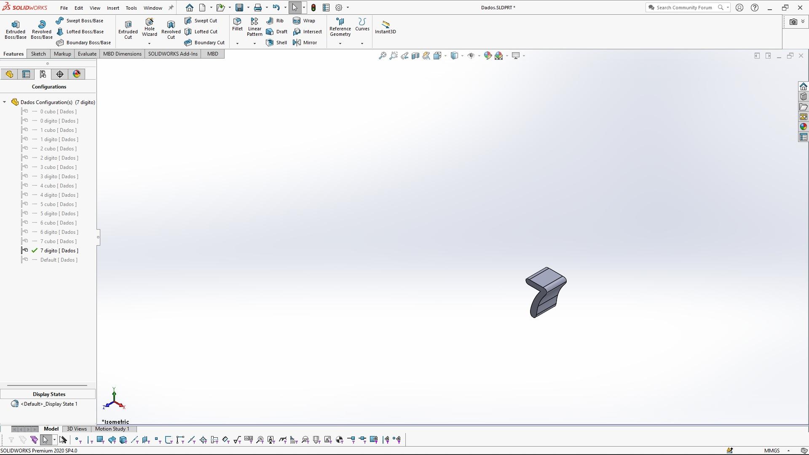Open the Insert menu
This screenshot has width=809, height=455.
click(x=113, y=8)
